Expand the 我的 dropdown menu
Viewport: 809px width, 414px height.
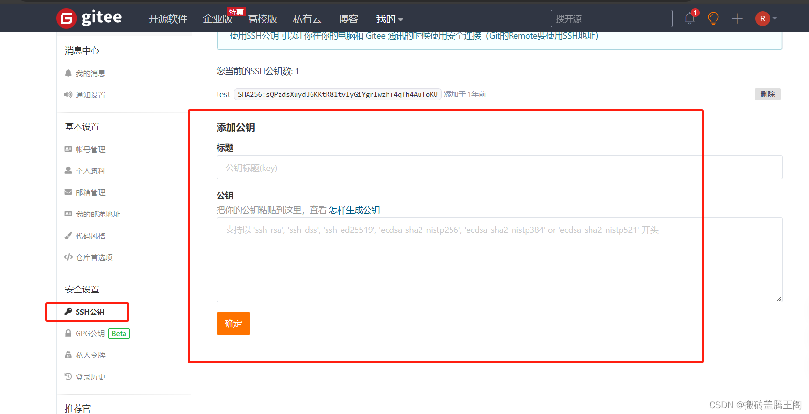click(x=389, y=19)
